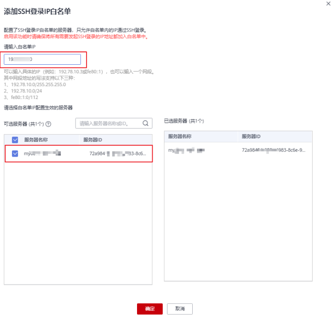Click 服务器名称 header in selected servers table
Screen dimensions: 334x318
click(x=180, y=137)
